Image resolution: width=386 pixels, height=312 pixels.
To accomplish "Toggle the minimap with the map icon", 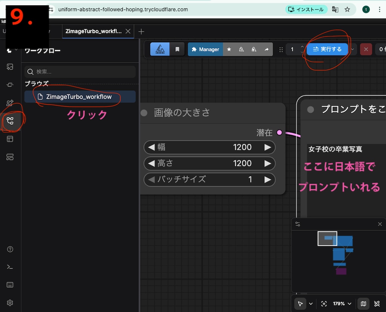I will pos(363,304).
